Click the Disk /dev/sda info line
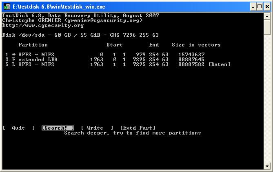273x172 pixels. click(80, 35)
